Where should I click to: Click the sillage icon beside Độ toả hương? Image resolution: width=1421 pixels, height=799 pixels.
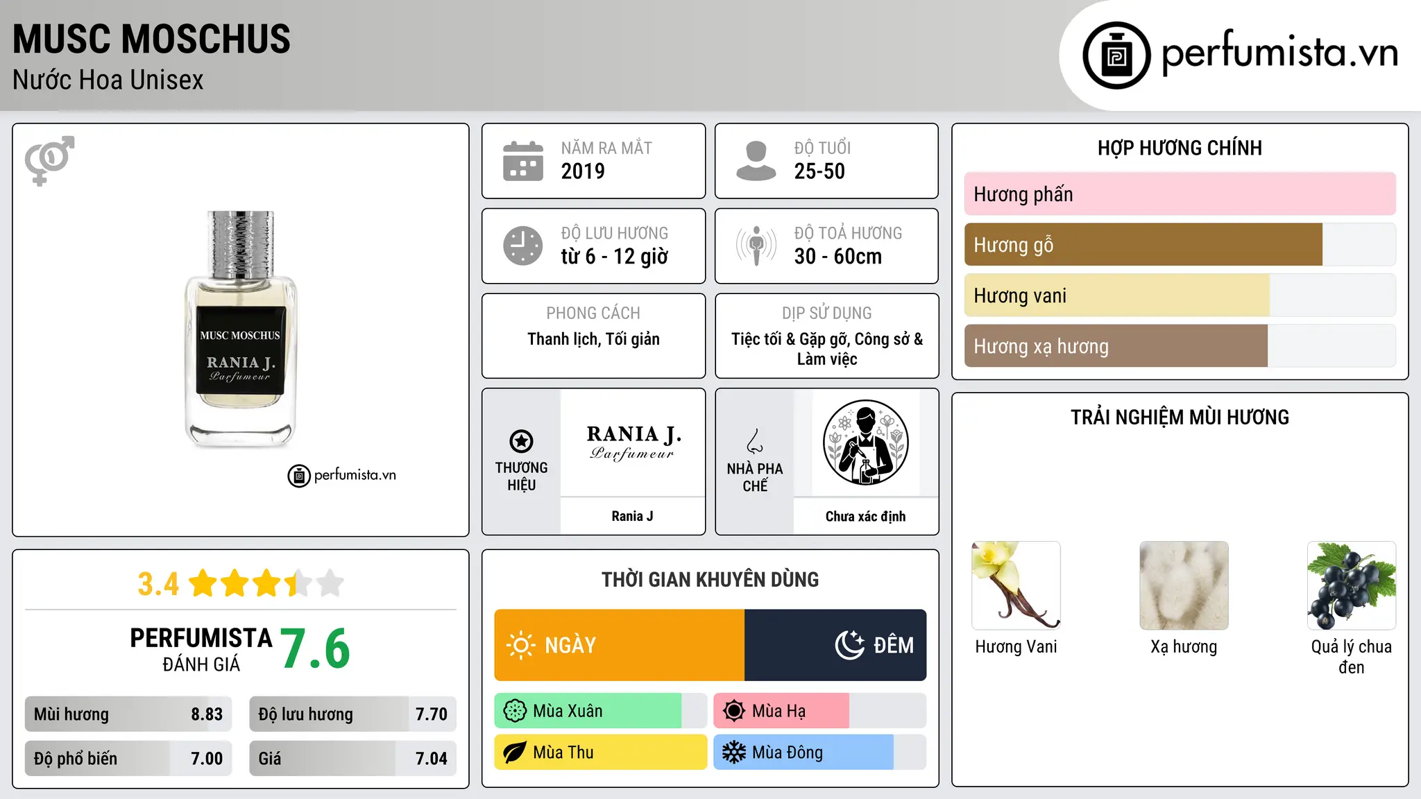[756, 246]
